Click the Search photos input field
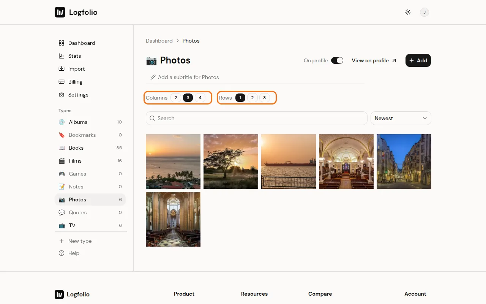The image size is (486, 304). point(257,118)
